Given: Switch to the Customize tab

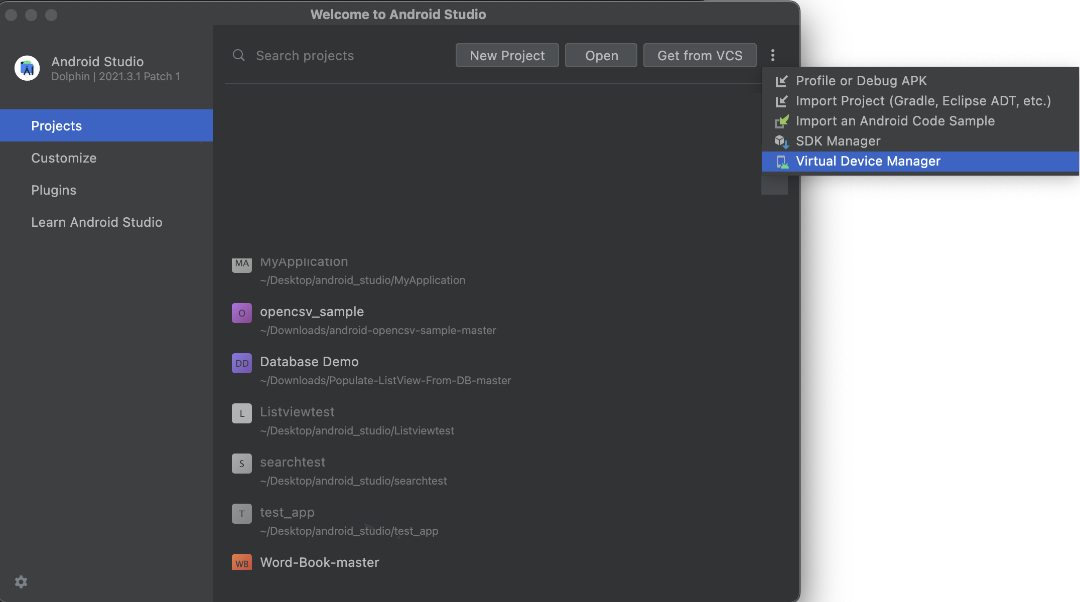Looking at the screenshot, I should pos(64,158).
